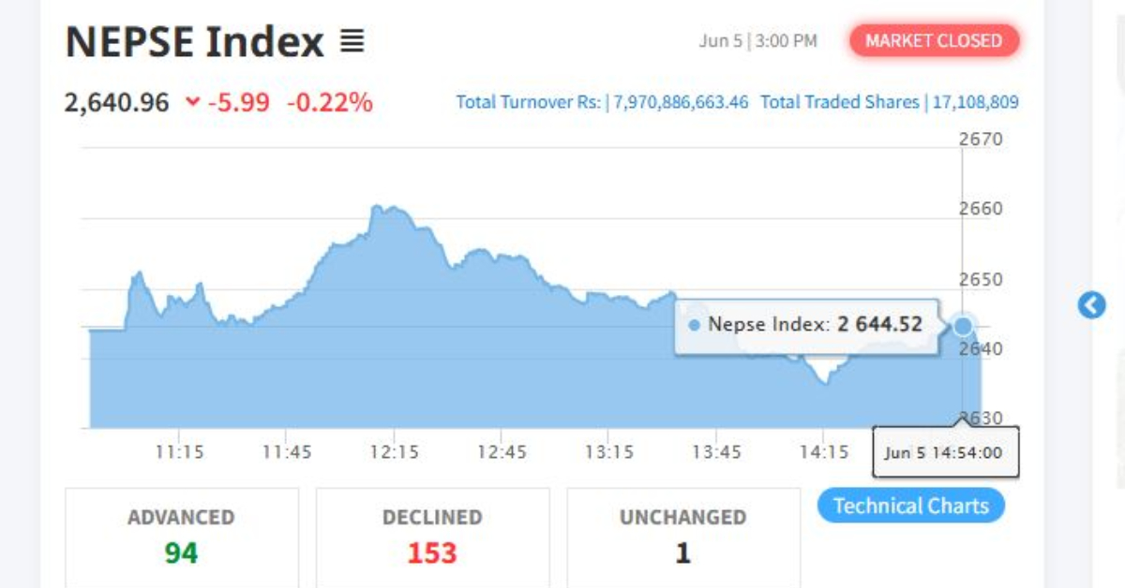Open Technical Charts
The image size is (1125, 588).
pos(911,506)
